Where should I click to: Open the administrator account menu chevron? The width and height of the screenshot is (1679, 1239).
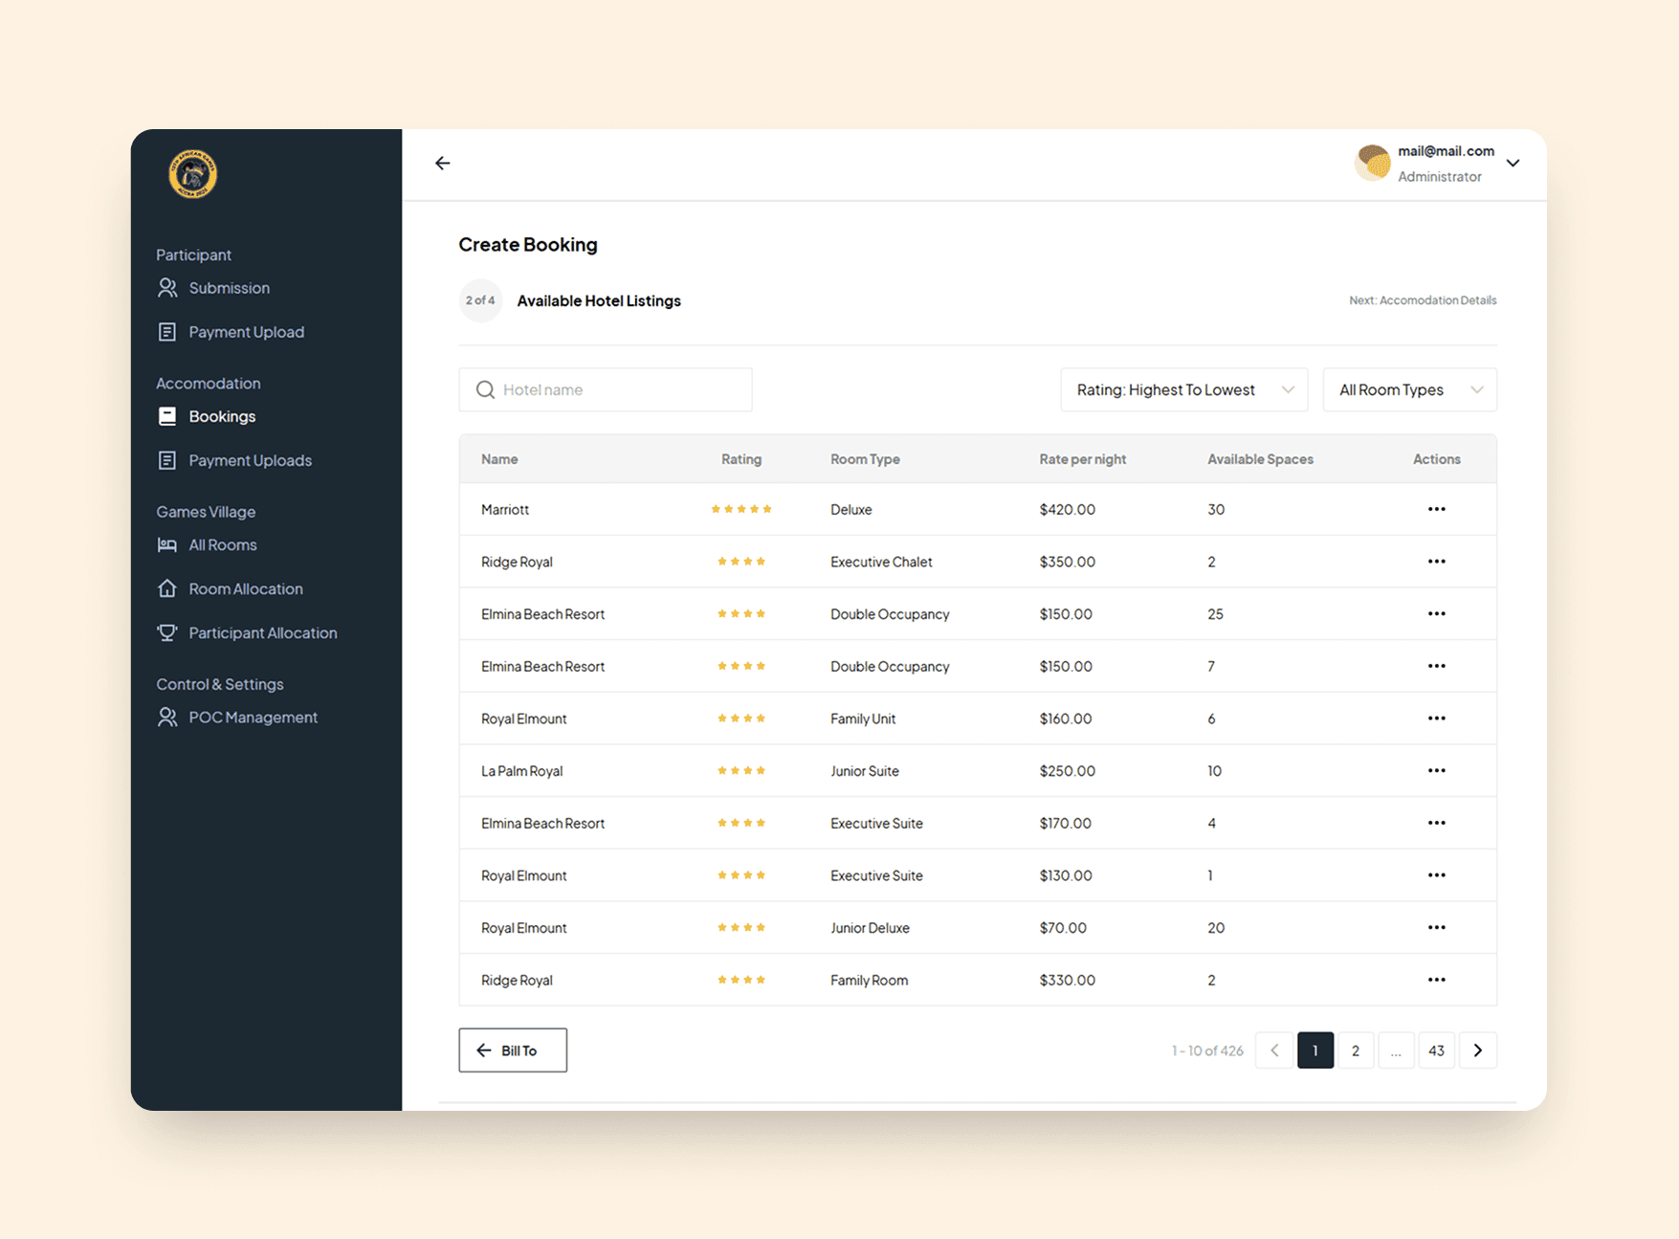(x=1513, y=163)
